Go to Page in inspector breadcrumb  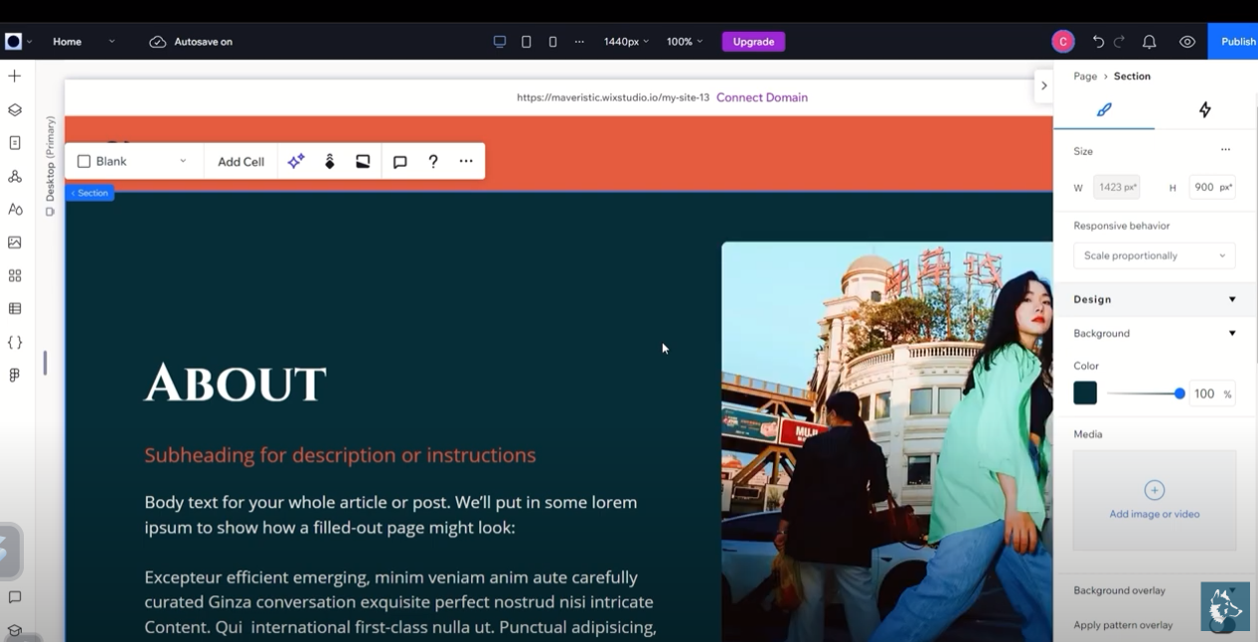(x=1085, y=77)
